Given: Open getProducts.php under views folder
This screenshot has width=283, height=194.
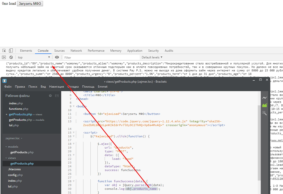Looking at the screenshot, I should click(x=22, y=164).
